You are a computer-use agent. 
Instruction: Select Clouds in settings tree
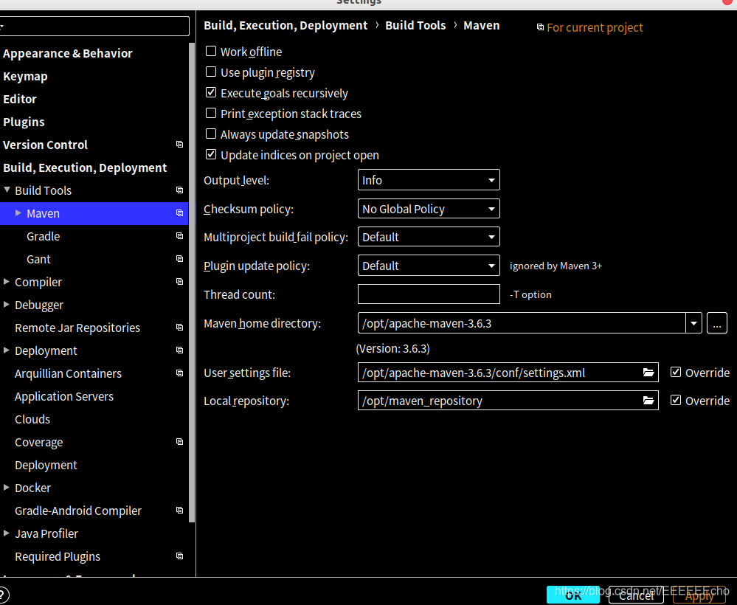(x=32, y=419)
